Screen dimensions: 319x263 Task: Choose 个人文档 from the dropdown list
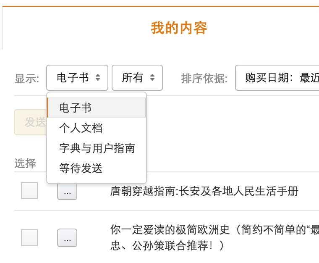click(x=81, y=128)
